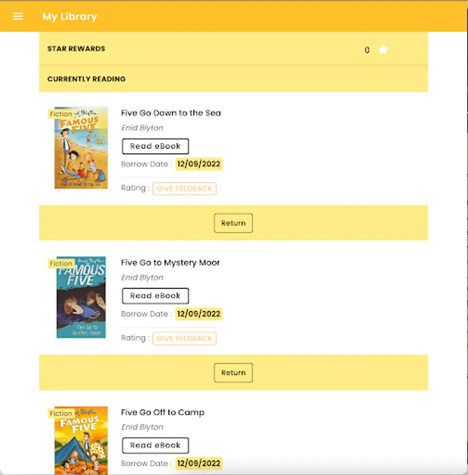Open Five Go to Mystery Moor cover

point(81,298)
